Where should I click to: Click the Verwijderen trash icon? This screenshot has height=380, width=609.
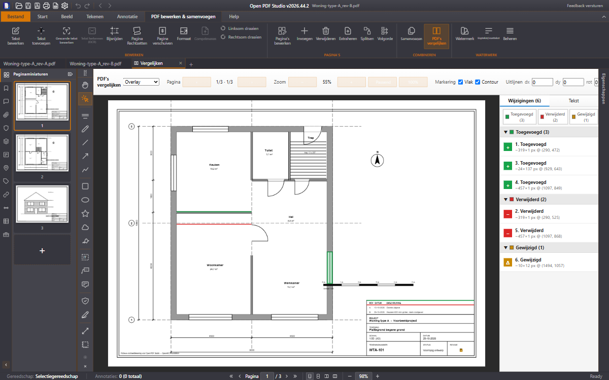[x=326, y=34]
